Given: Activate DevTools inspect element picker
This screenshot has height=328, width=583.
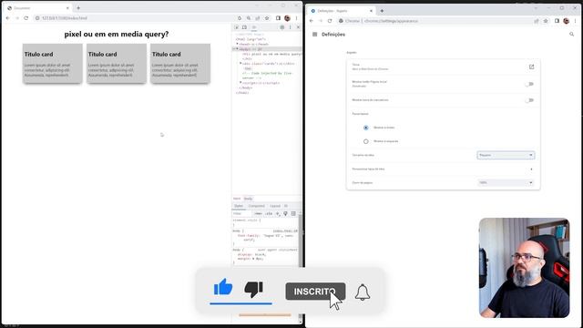Looking at the screenshot, I should point(237,27).
